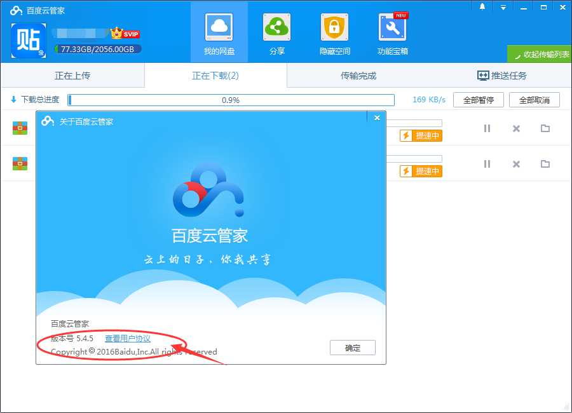The image size is (572, 413).
Task: Cancel the second download task
Action: (x=516, y=164)
